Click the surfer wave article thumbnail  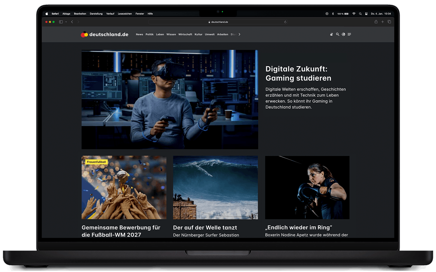pos(215,188)
